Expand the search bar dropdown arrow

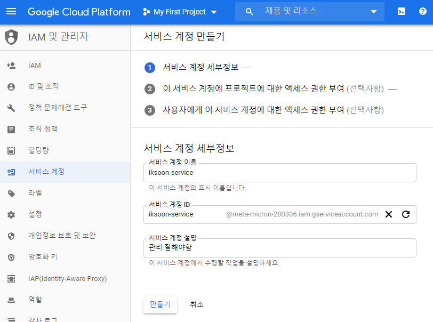(374, 12)
